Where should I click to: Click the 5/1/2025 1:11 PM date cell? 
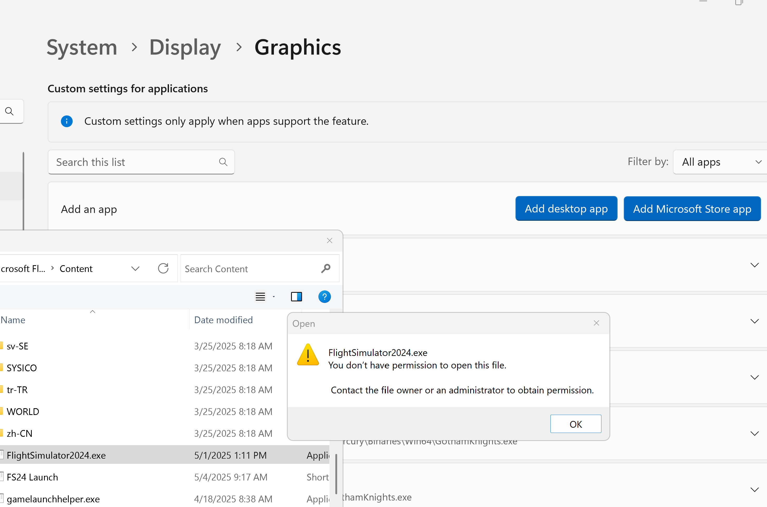[x=230, y=455]
